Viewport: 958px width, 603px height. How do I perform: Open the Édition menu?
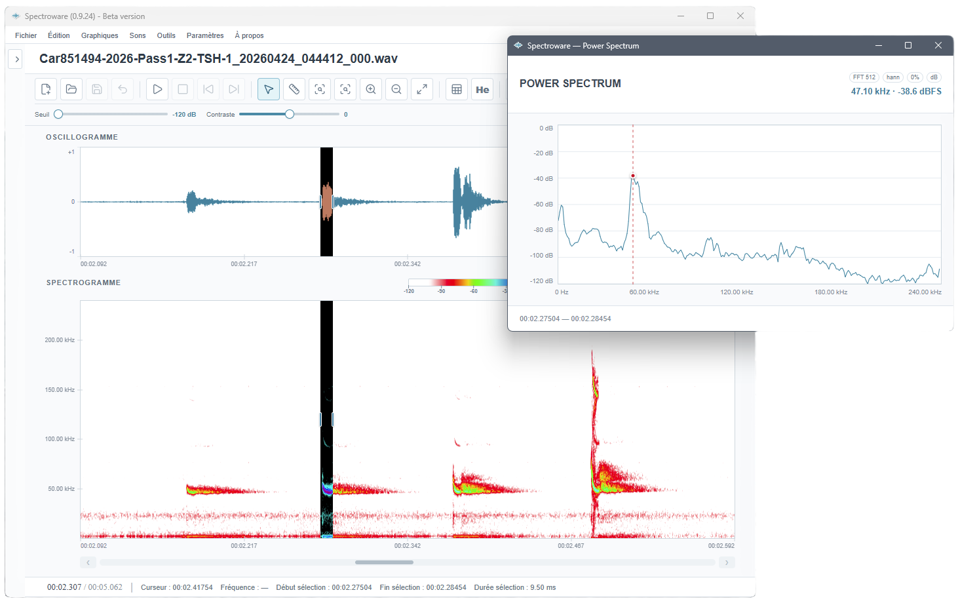coord(59,35)
